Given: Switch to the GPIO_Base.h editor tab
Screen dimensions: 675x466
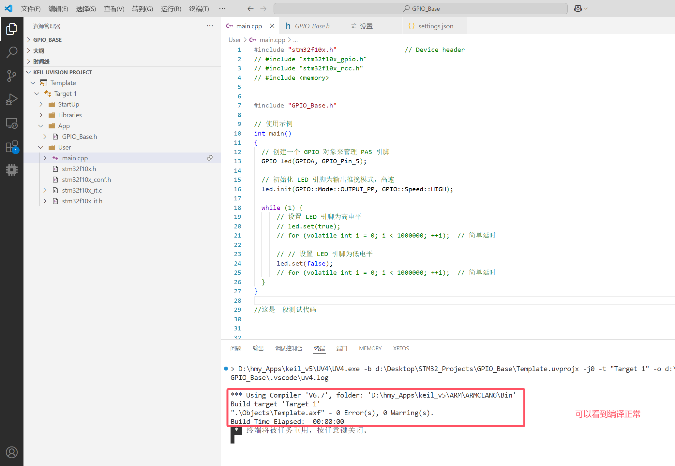Looking at the screenshot, I should point(312,26).
